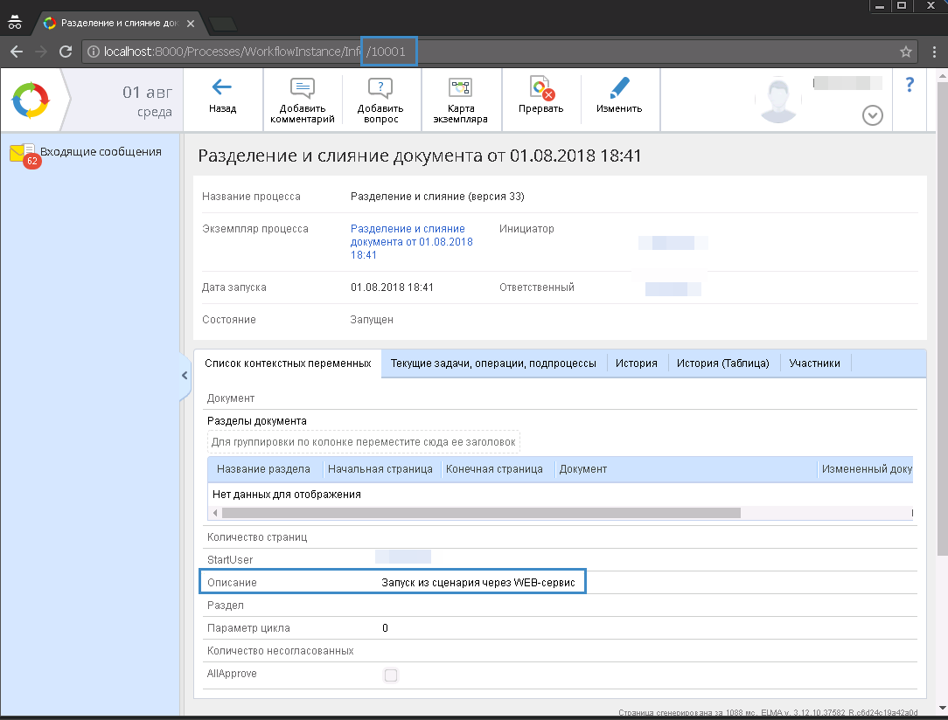The width and height of the screenshot is (948, 720).
Task: Switch to the История tab
Action: click(x=636, y=363)
